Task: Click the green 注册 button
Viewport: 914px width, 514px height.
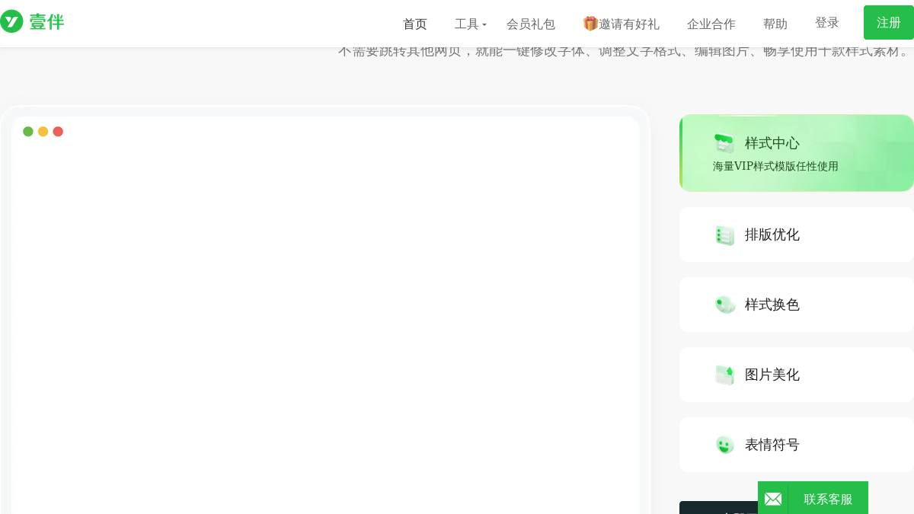Action: pos(889,23)
